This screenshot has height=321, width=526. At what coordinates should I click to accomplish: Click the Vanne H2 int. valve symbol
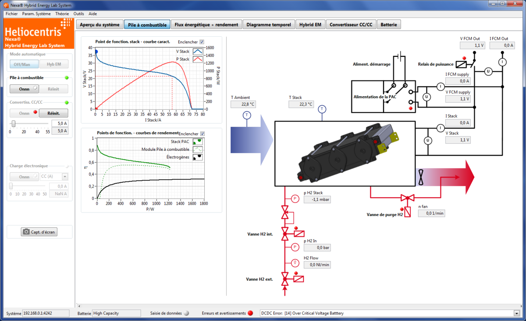pos(285,234)
